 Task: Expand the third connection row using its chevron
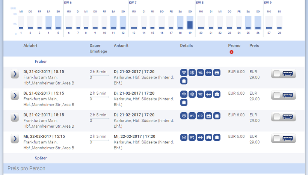(15, 117)
